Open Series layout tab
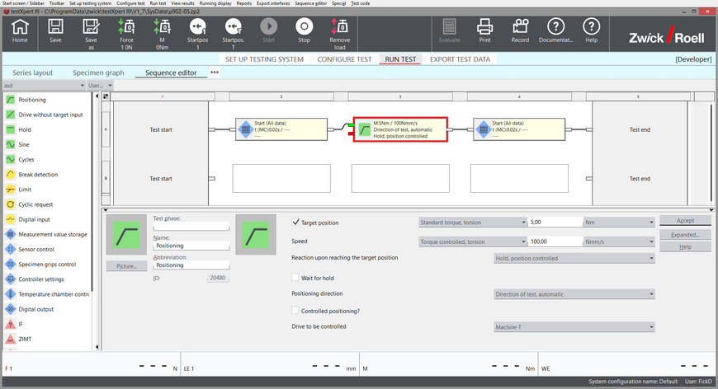 tap(32, 73)
